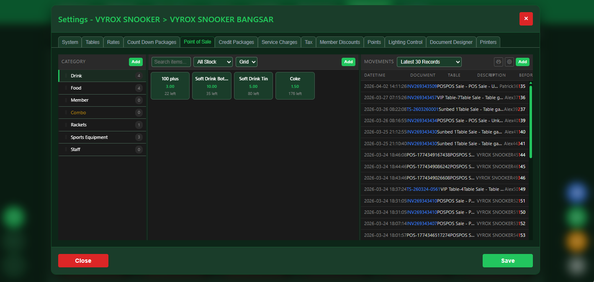Click the search items input field
The image size is (594, 282).
(171, 62)
